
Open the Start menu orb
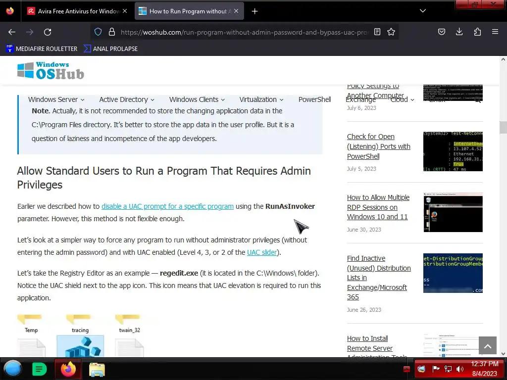click(12, 369)
